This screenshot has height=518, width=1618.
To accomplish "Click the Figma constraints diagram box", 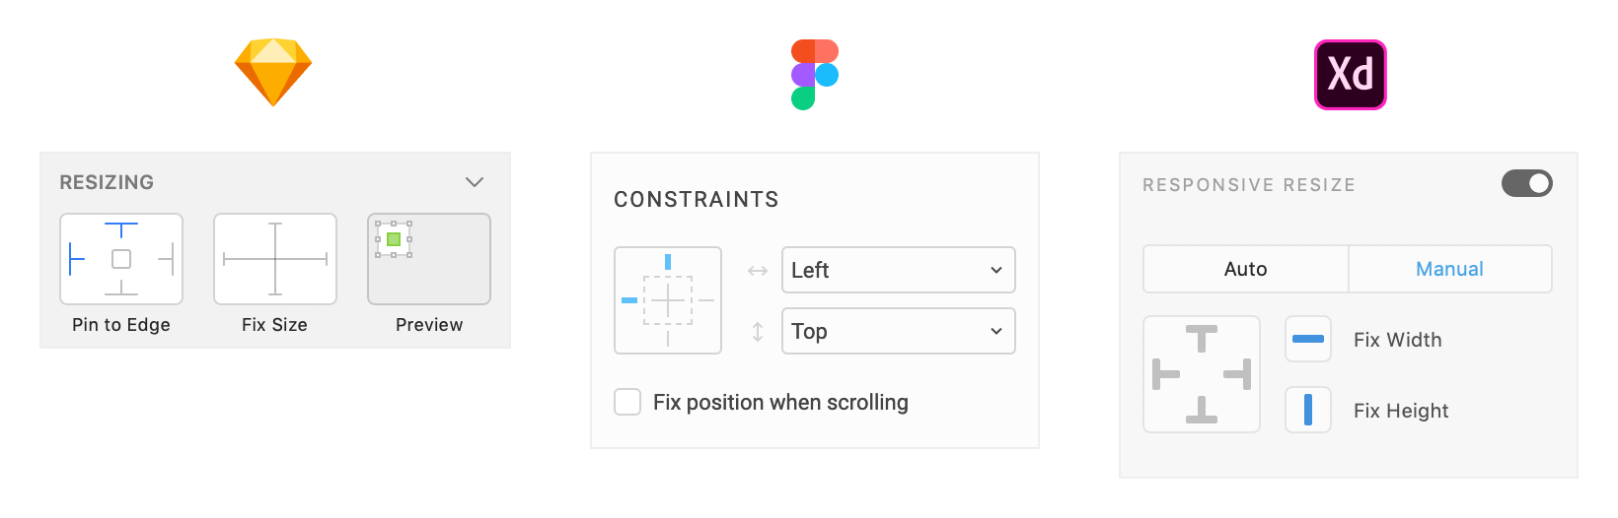I will pyautogui.click(x=668, y=300).
